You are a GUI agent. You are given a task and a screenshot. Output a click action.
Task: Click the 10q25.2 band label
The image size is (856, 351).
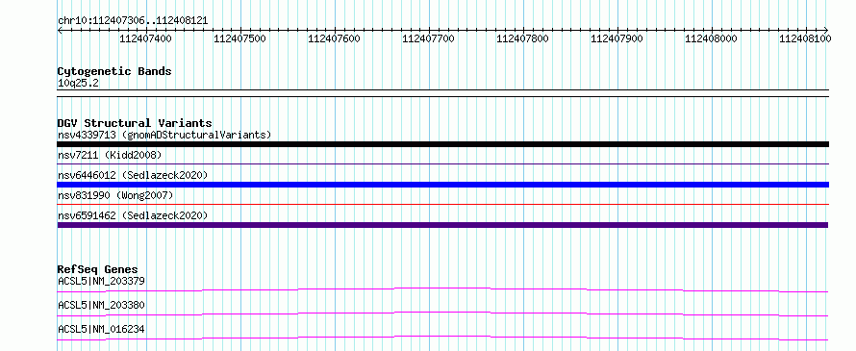pyautogui.click(x=78, y=84)
